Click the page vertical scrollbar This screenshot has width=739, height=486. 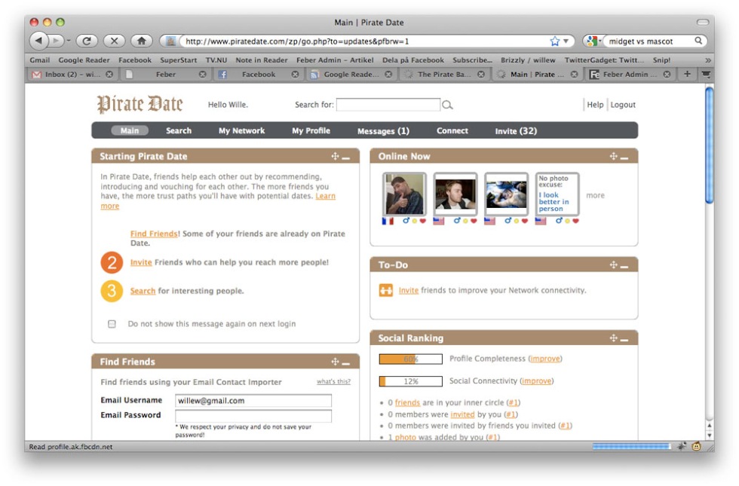710,145
